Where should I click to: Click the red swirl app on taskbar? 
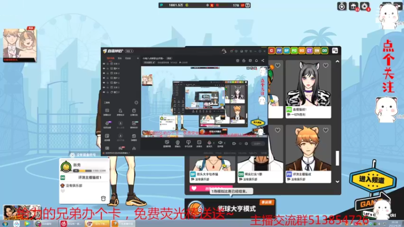[64, 223]
